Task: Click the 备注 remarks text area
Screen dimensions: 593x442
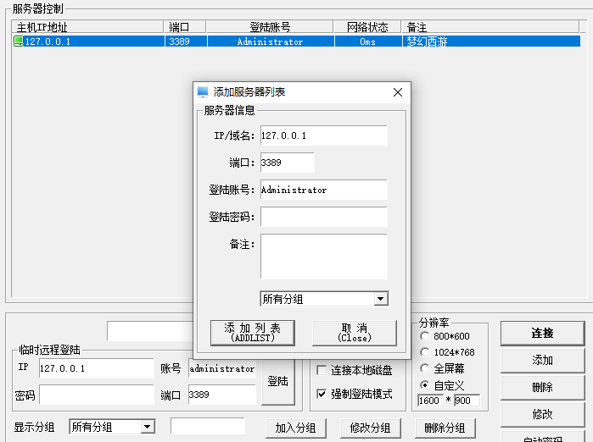Action: pos(323,257)
